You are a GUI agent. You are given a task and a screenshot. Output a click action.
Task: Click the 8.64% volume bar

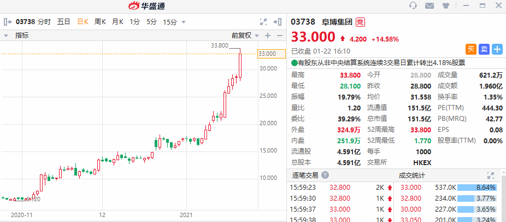476,187
